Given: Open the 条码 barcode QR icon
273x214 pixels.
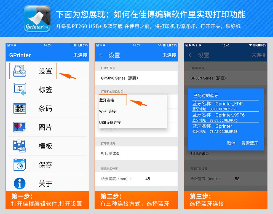Looking at the screenshot, I should click(x=20, y=108).
